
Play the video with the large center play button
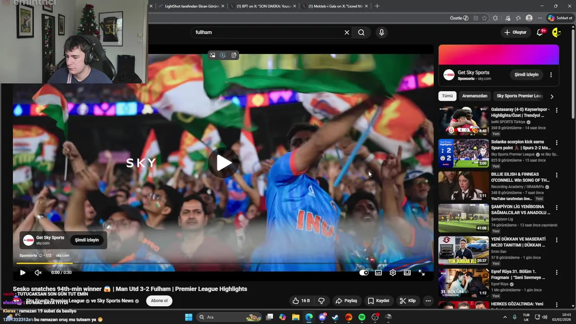click(223, 163)
